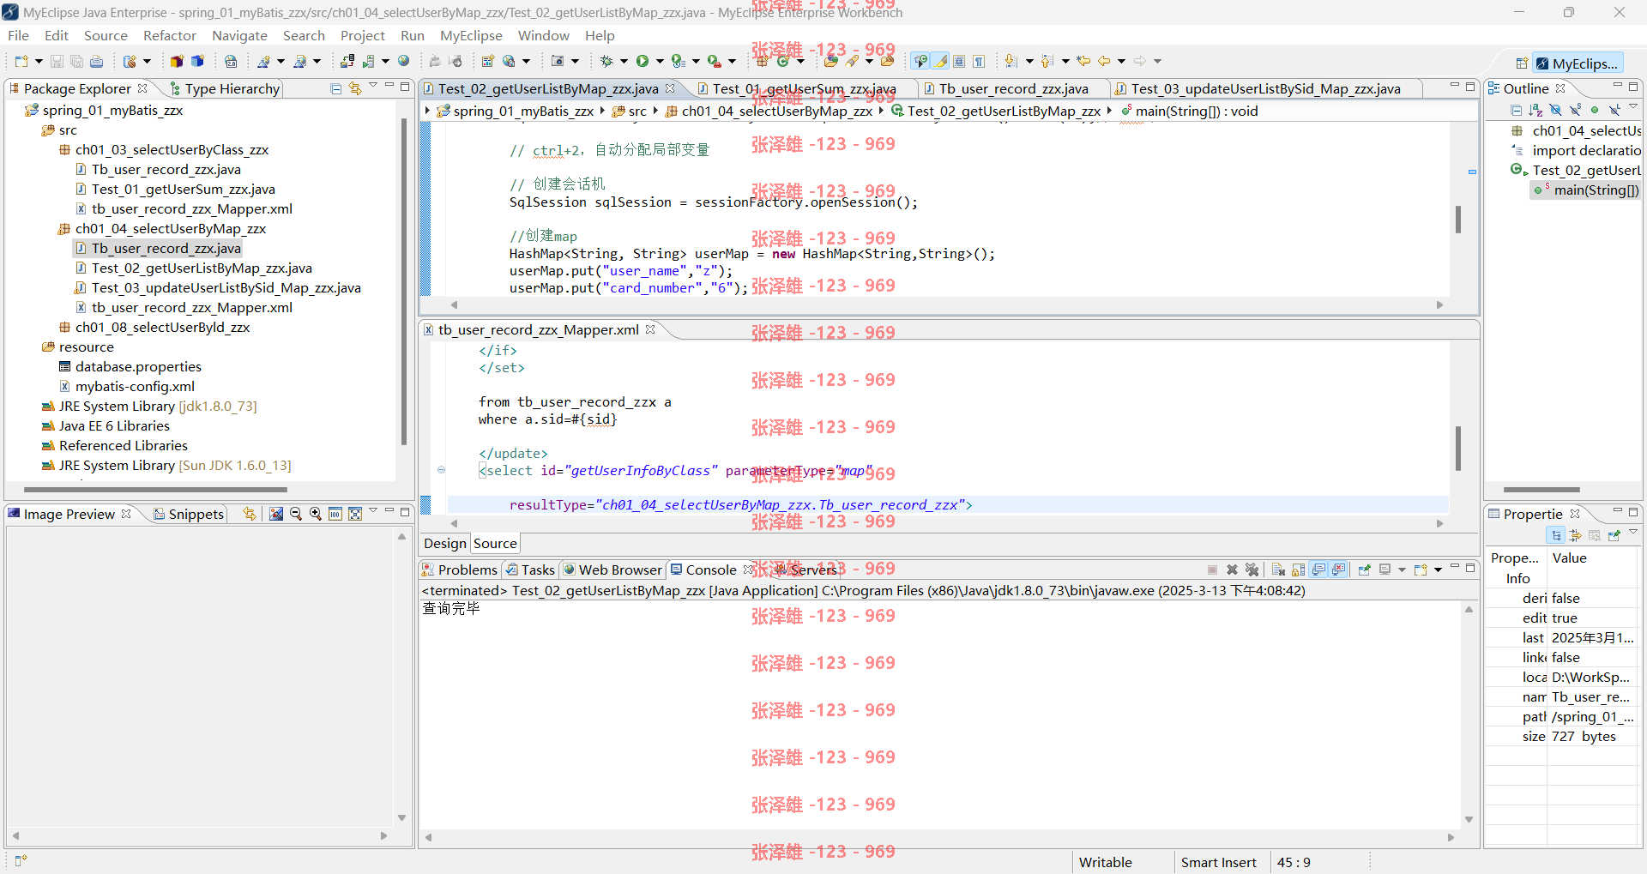
Task: Click the Deploy server application icon
Action: [347, 61]
